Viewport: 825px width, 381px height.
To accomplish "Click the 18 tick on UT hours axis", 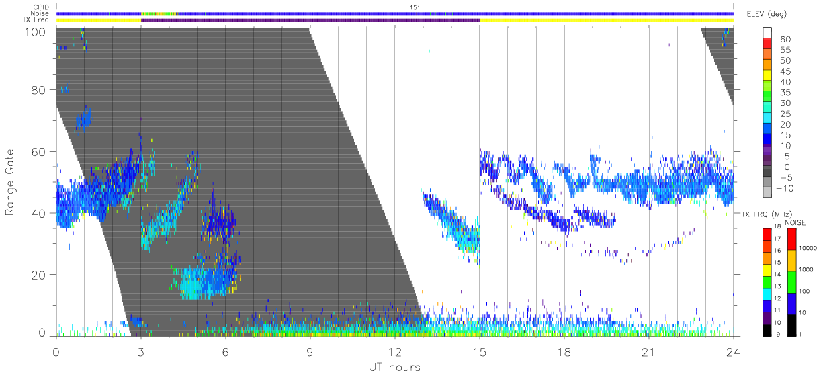I will point(564,351).
